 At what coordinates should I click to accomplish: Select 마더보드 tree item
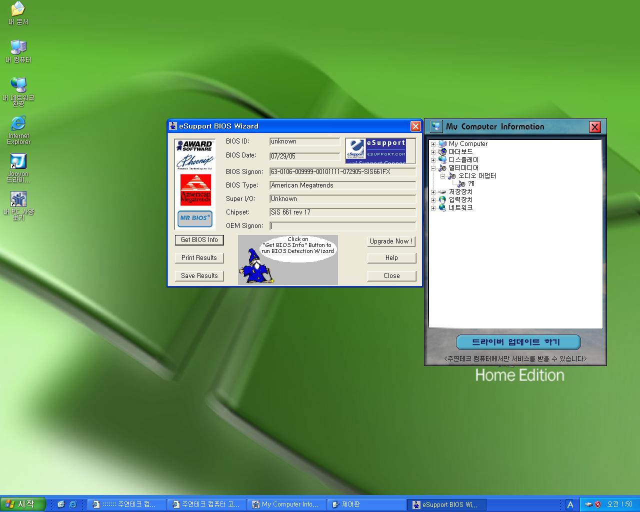coord(460,152)
